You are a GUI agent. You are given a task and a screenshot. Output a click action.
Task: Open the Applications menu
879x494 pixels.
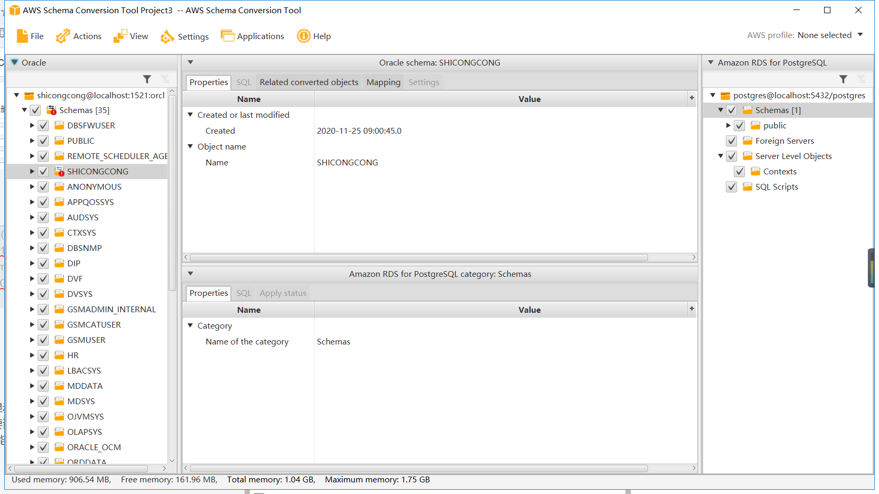pos(252,36)
